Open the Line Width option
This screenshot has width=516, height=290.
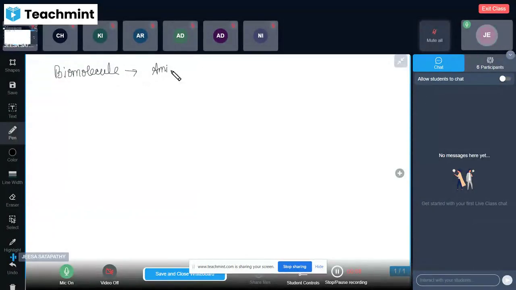(12, 178)
